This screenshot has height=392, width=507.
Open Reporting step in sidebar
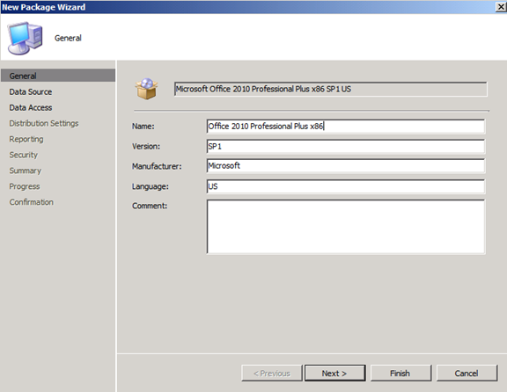coord(26,139)
